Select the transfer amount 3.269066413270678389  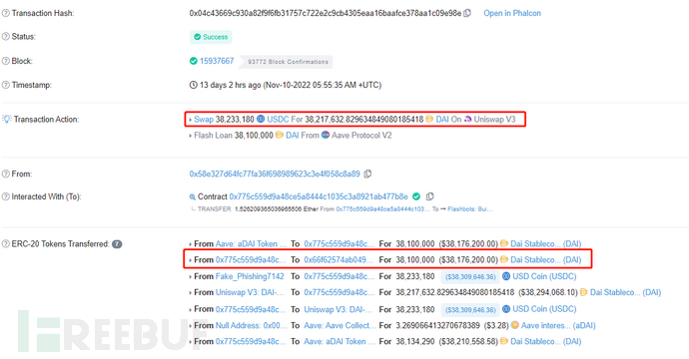coord(437,325)
